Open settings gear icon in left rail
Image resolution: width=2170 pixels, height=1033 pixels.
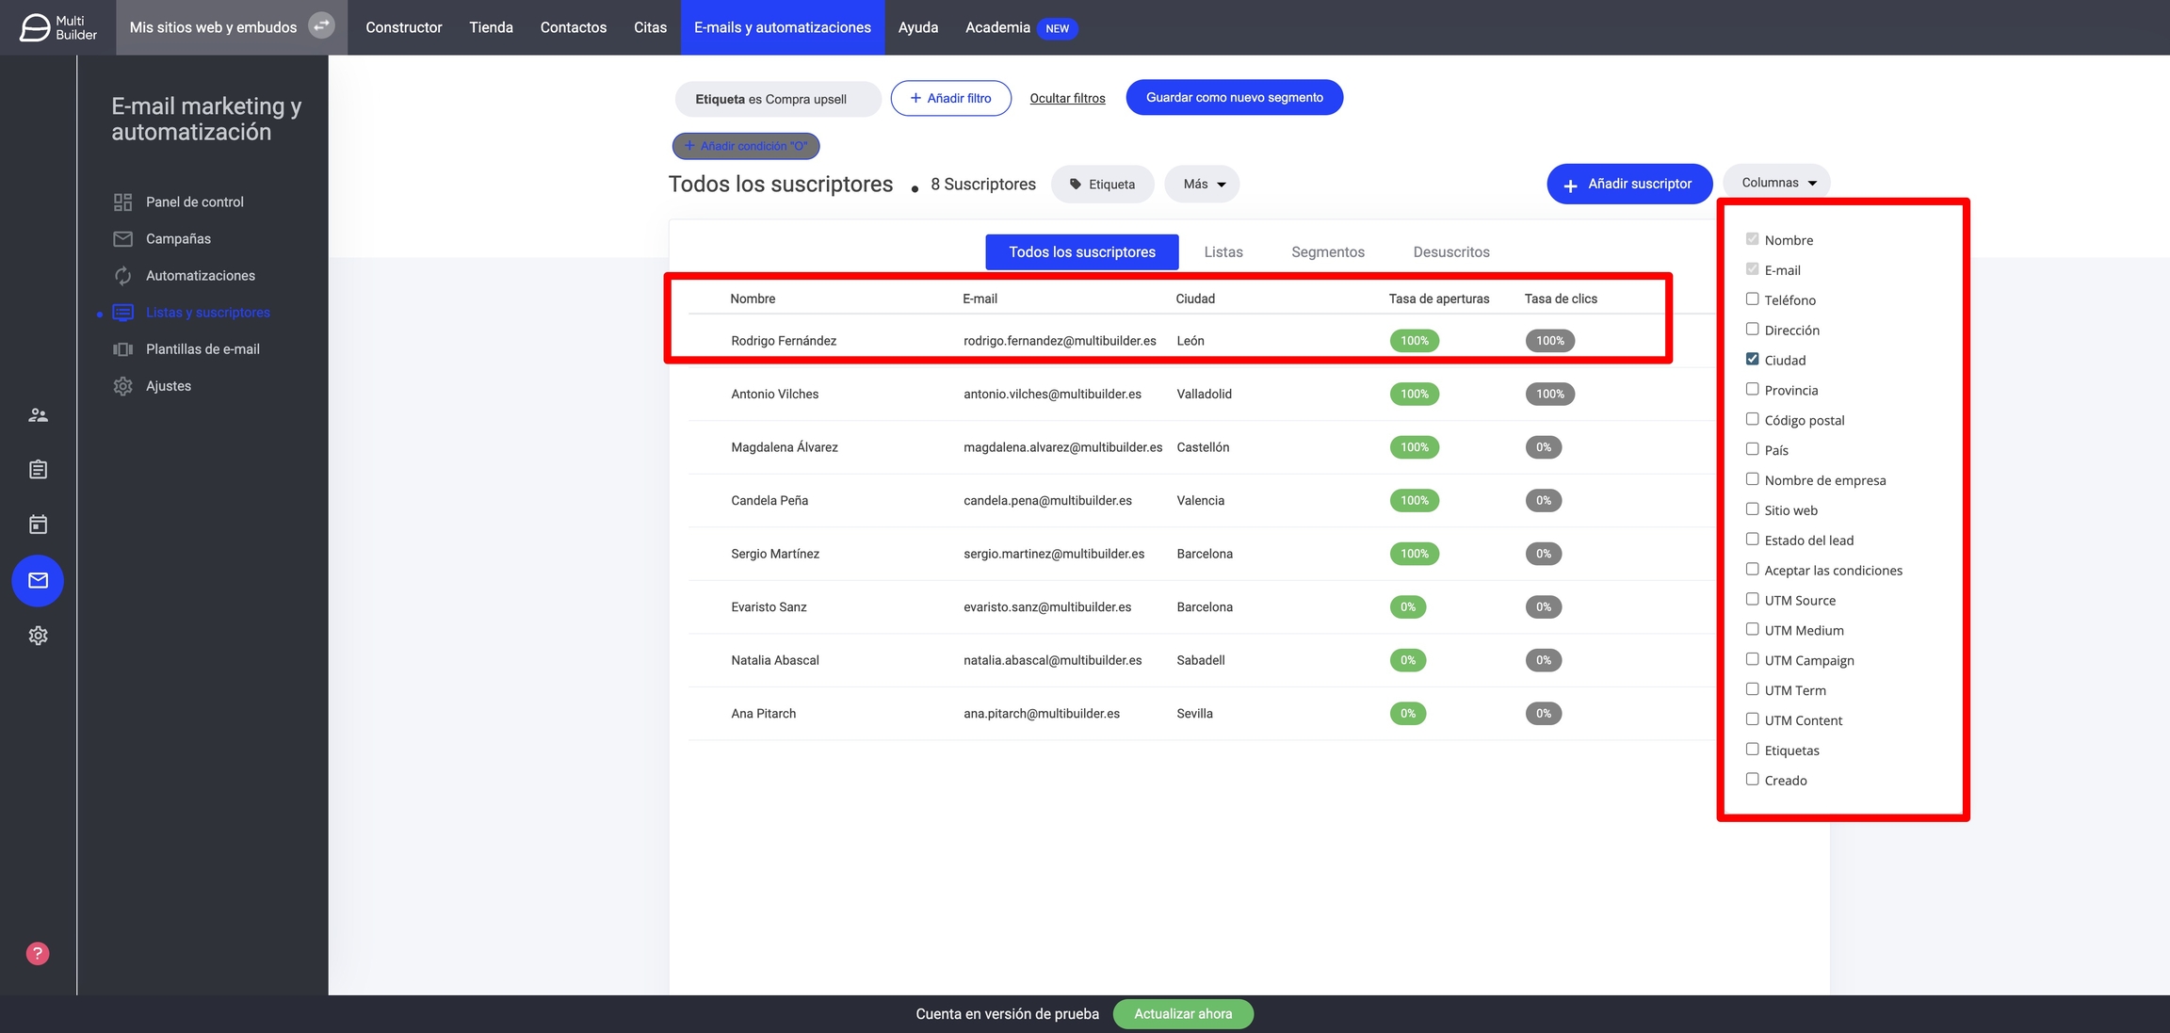pos(38,636)
